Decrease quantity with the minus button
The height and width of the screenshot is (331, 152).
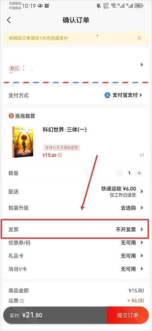[x=119, y=173]
